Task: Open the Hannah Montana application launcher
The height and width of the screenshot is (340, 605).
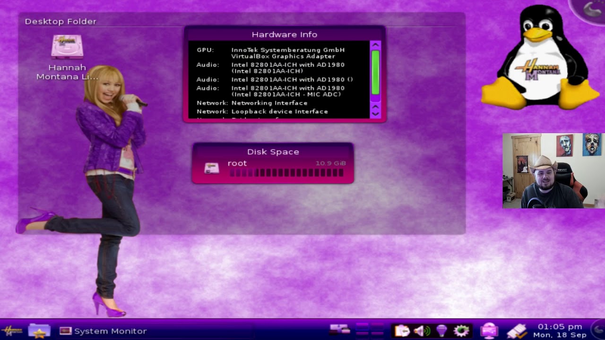Action: tap(11, 331)
